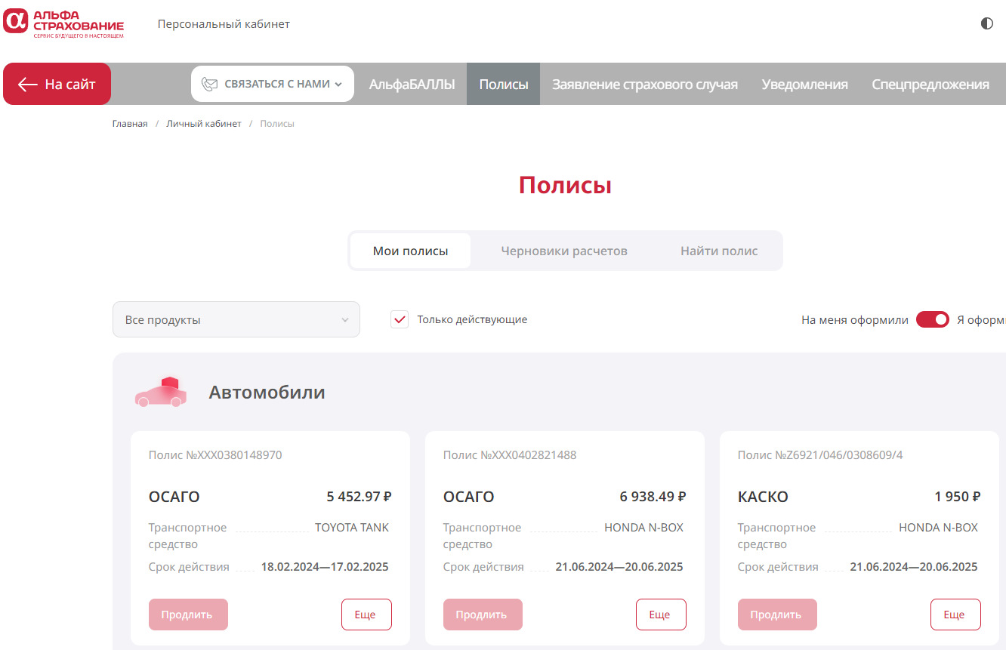This screenshot has height=650, width=1006.
Task: Switch the На меня оформили toggle
Action: [932, 319]
